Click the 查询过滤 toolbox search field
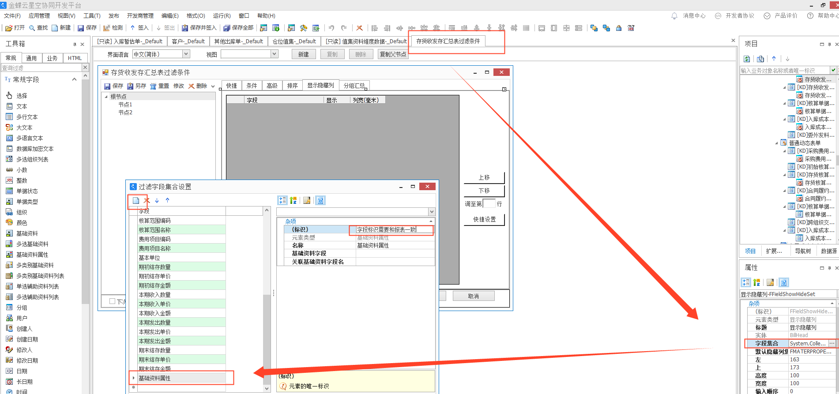The height and width of the screenshot is (394, 839). pyautogui.click(x=41, y=68)
